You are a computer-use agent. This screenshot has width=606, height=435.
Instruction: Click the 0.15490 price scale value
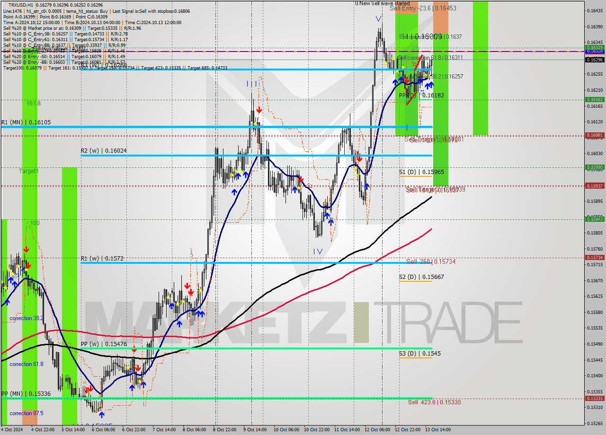point(595,344)
